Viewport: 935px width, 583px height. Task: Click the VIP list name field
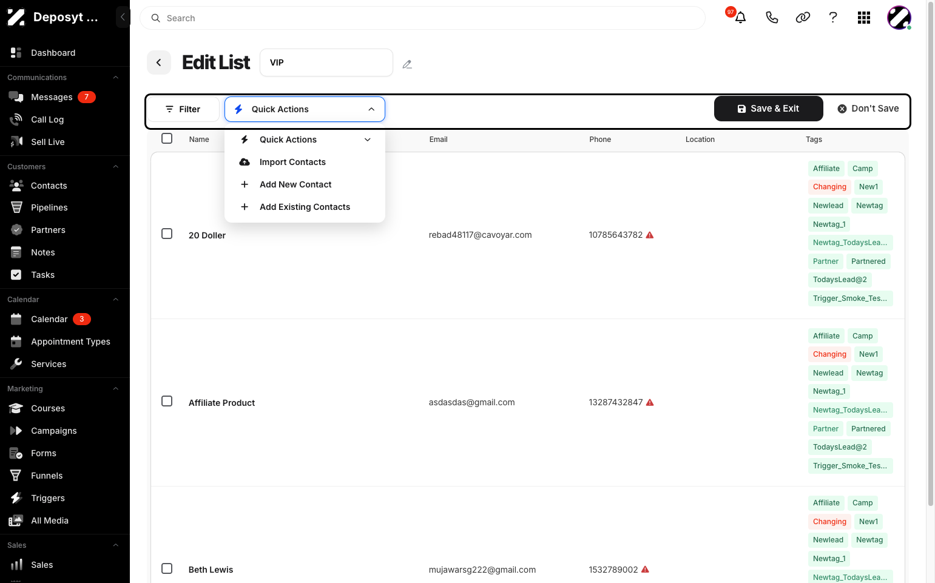pyautogui.click(x=326, y=62)
